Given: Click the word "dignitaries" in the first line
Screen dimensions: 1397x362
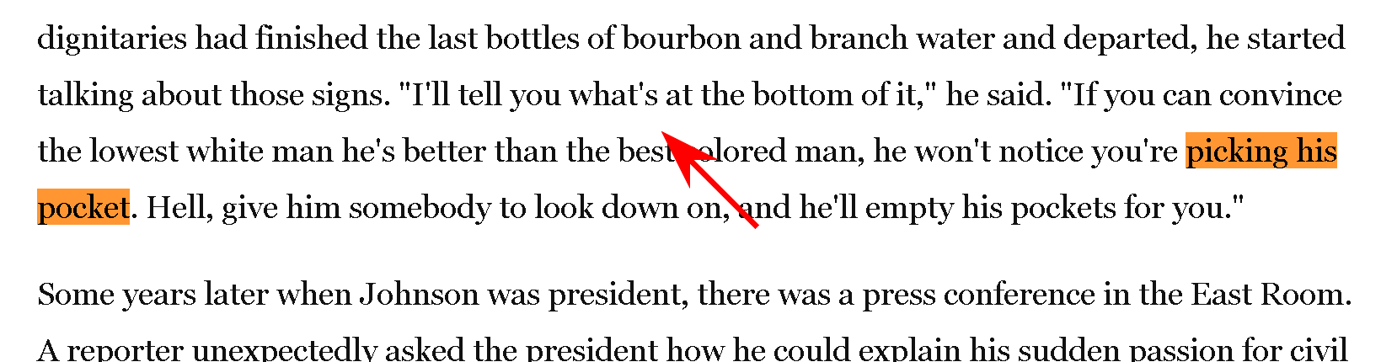Looking at the screenshot, I should point(113,40).
